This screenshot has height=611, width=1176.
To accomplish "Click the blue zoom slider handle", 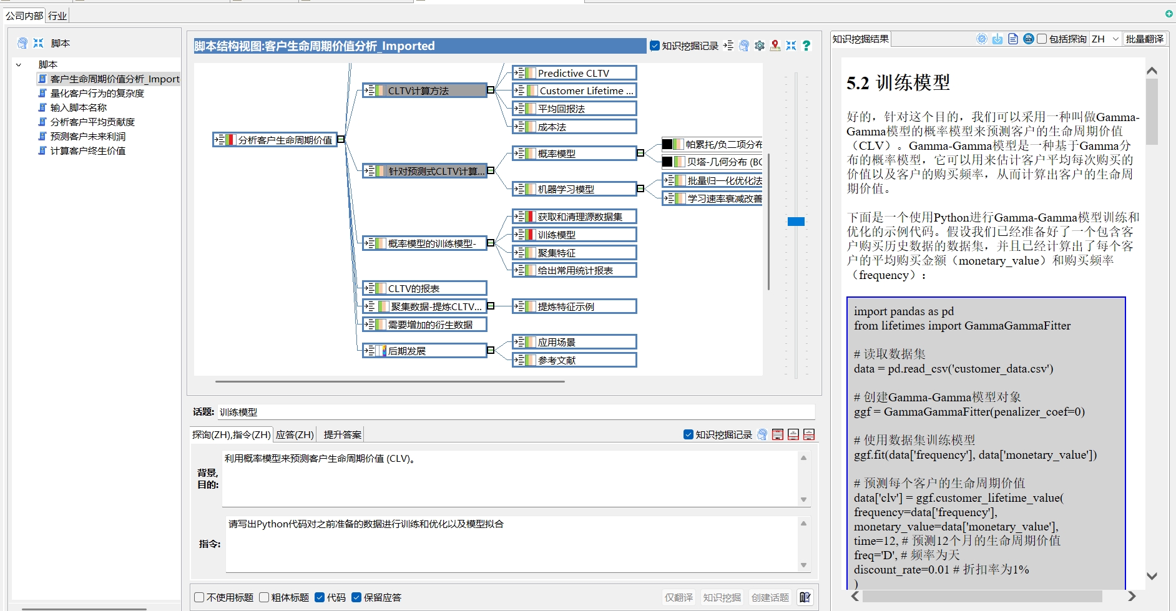I will pyautogui.click(x=796, y=222).
